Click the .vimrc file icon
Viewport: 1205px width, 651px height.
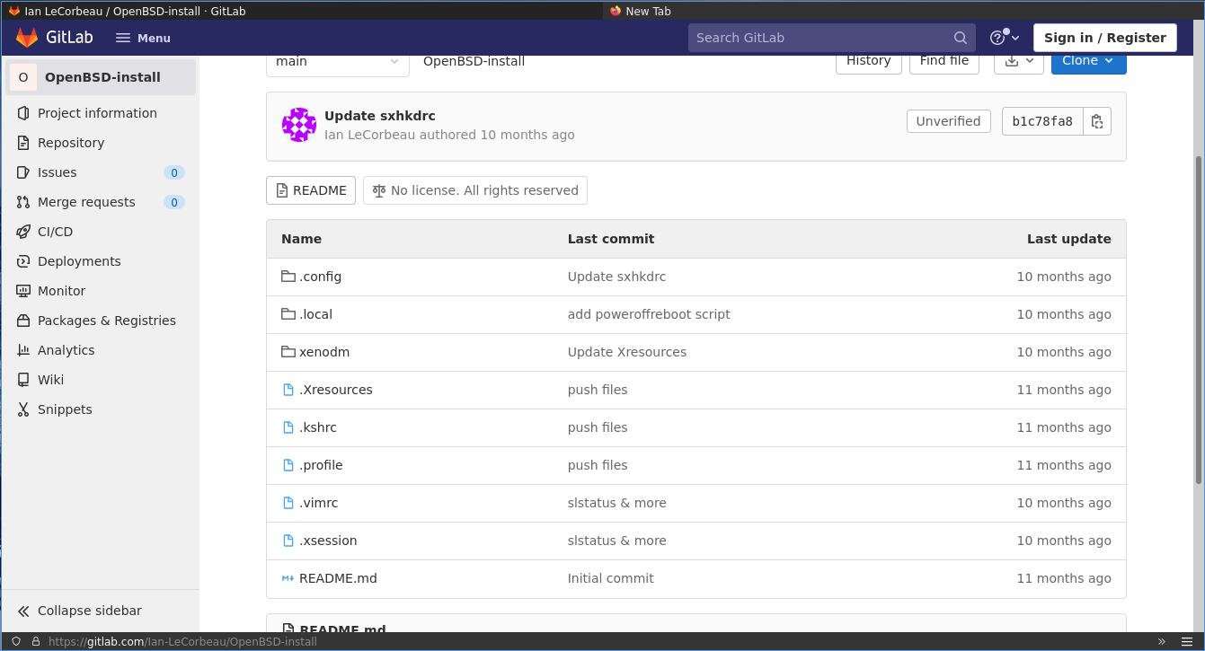288,503
